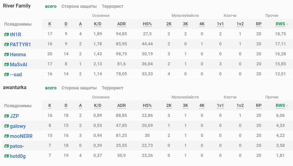Sort awanturka table by K/D header
The height and width of the screenshot is (166, 293).
98,106
